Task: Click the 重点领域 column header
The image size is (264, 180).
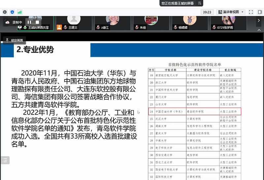Action: click(230, 70)
